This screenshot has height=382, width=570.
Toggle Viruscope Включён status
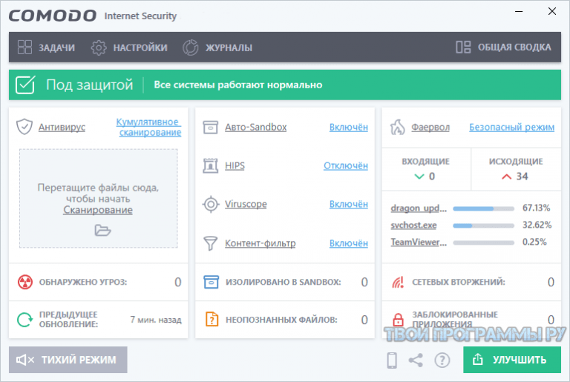click(349, 204)
